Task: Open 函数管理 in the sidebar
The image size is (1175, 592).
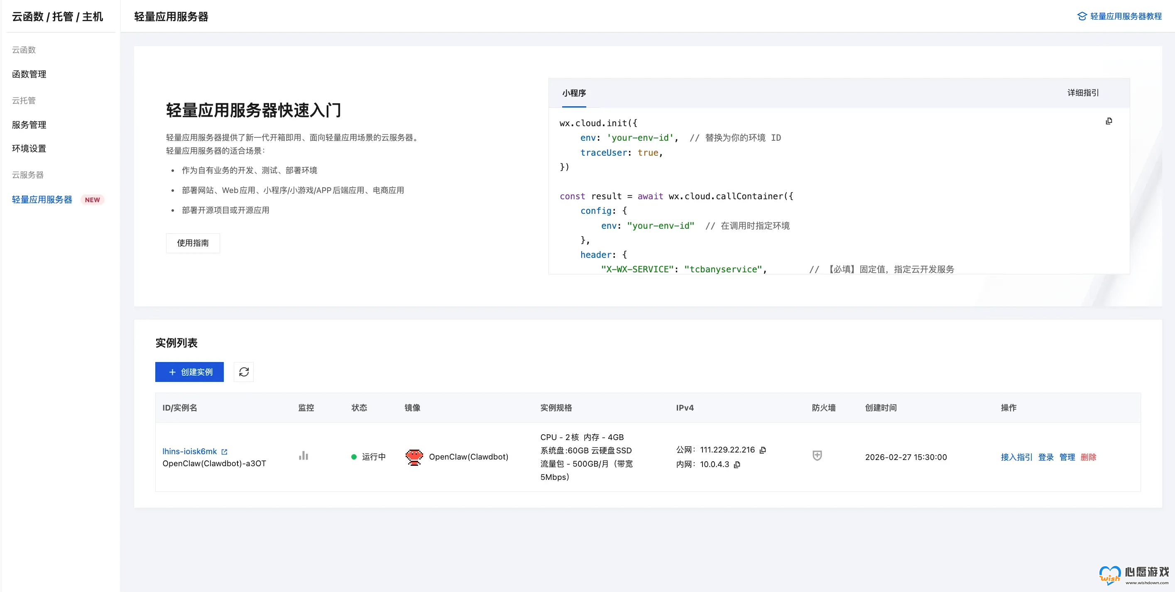Action: (x=29, y=74)
